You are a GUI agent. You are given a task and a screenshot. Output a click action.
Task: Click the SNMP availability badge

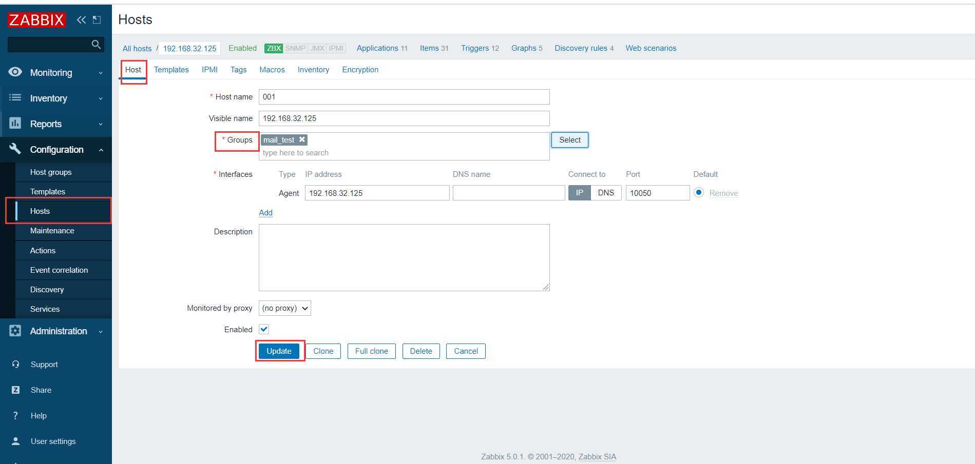295,48
